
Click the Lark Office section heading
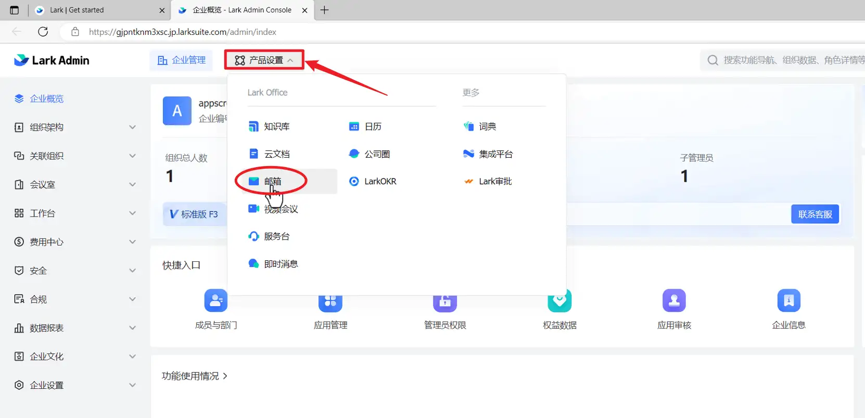click(268, 93)
